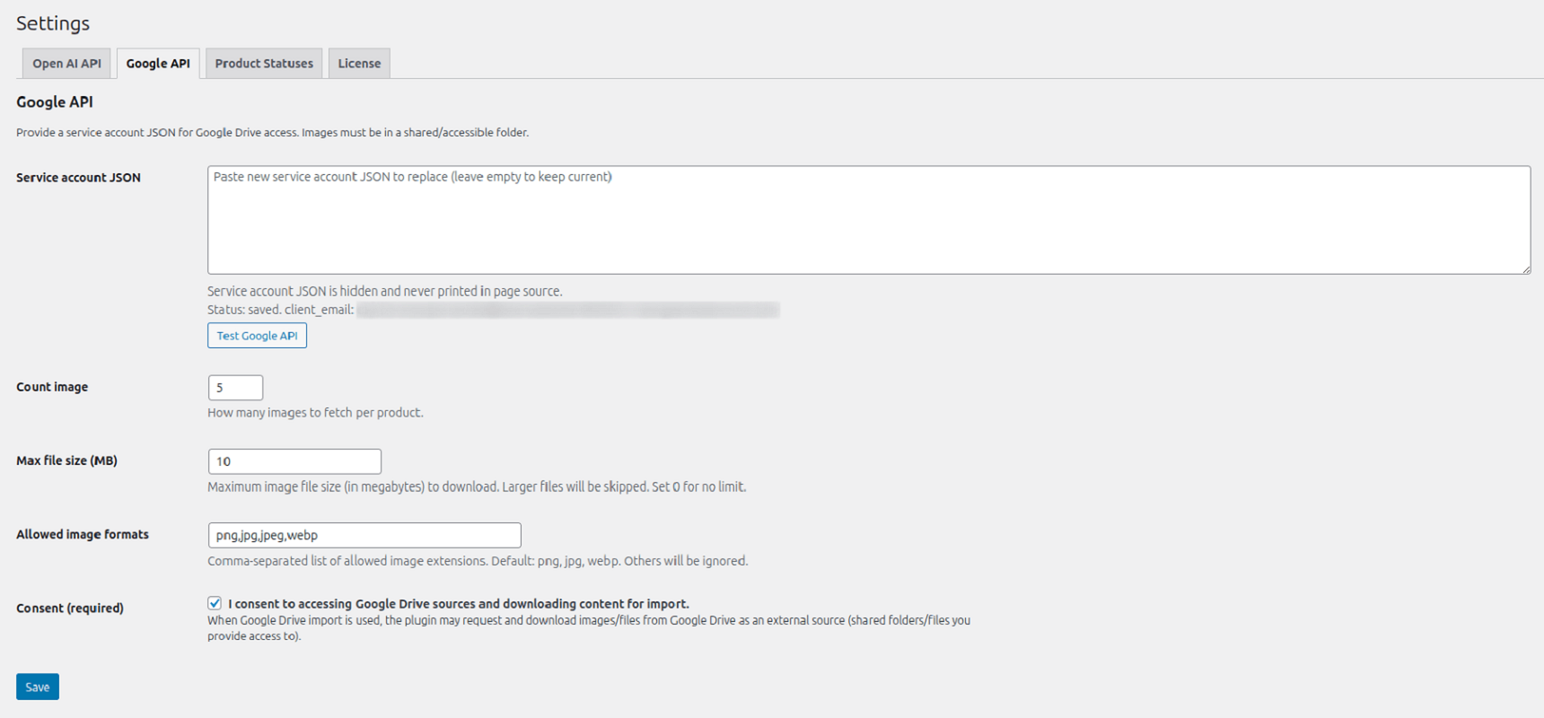Switch to the Open AI API tab
Screen dimensions: 1544x718
tap(66, 64)
